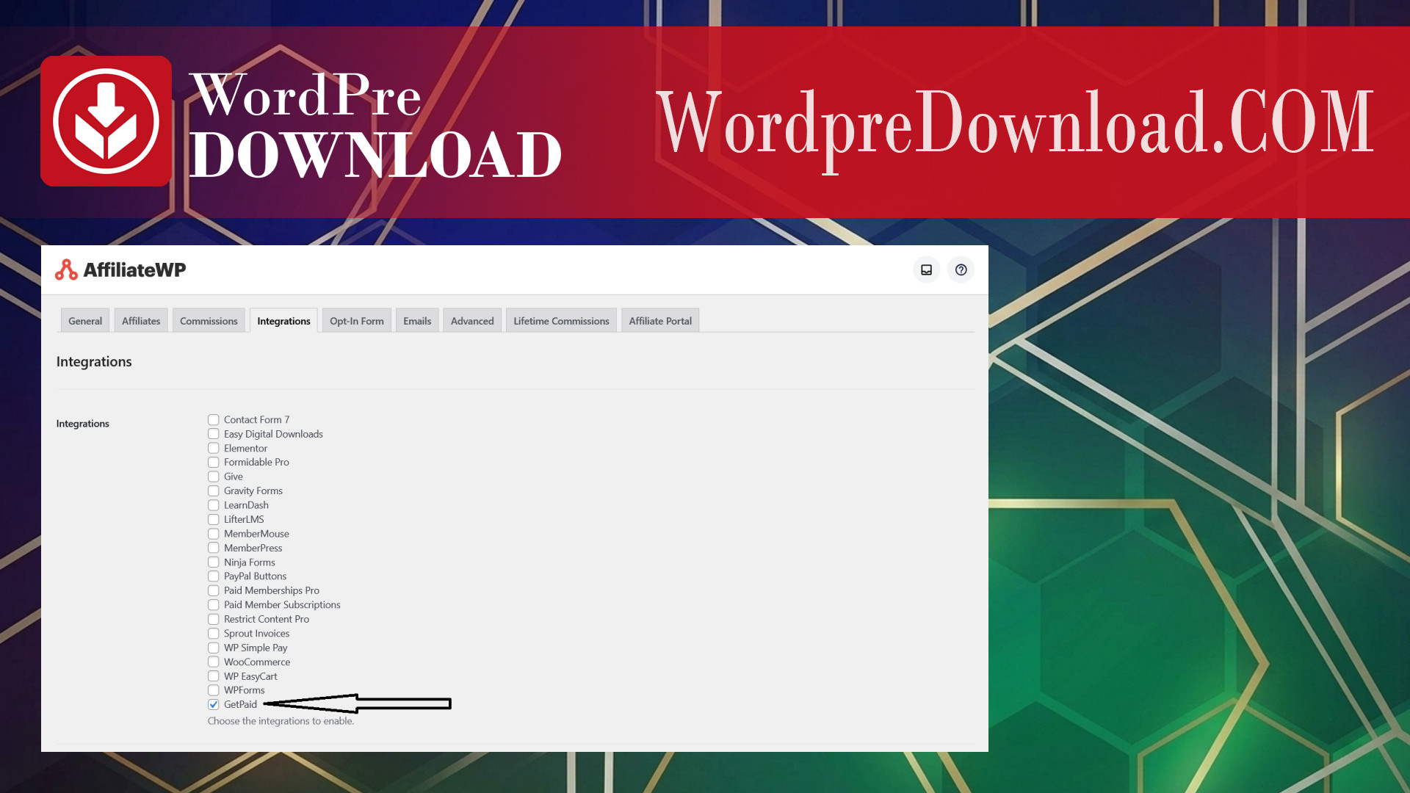Enable the WooCommerce integration

pyautogui.click(x=213, y=662)
